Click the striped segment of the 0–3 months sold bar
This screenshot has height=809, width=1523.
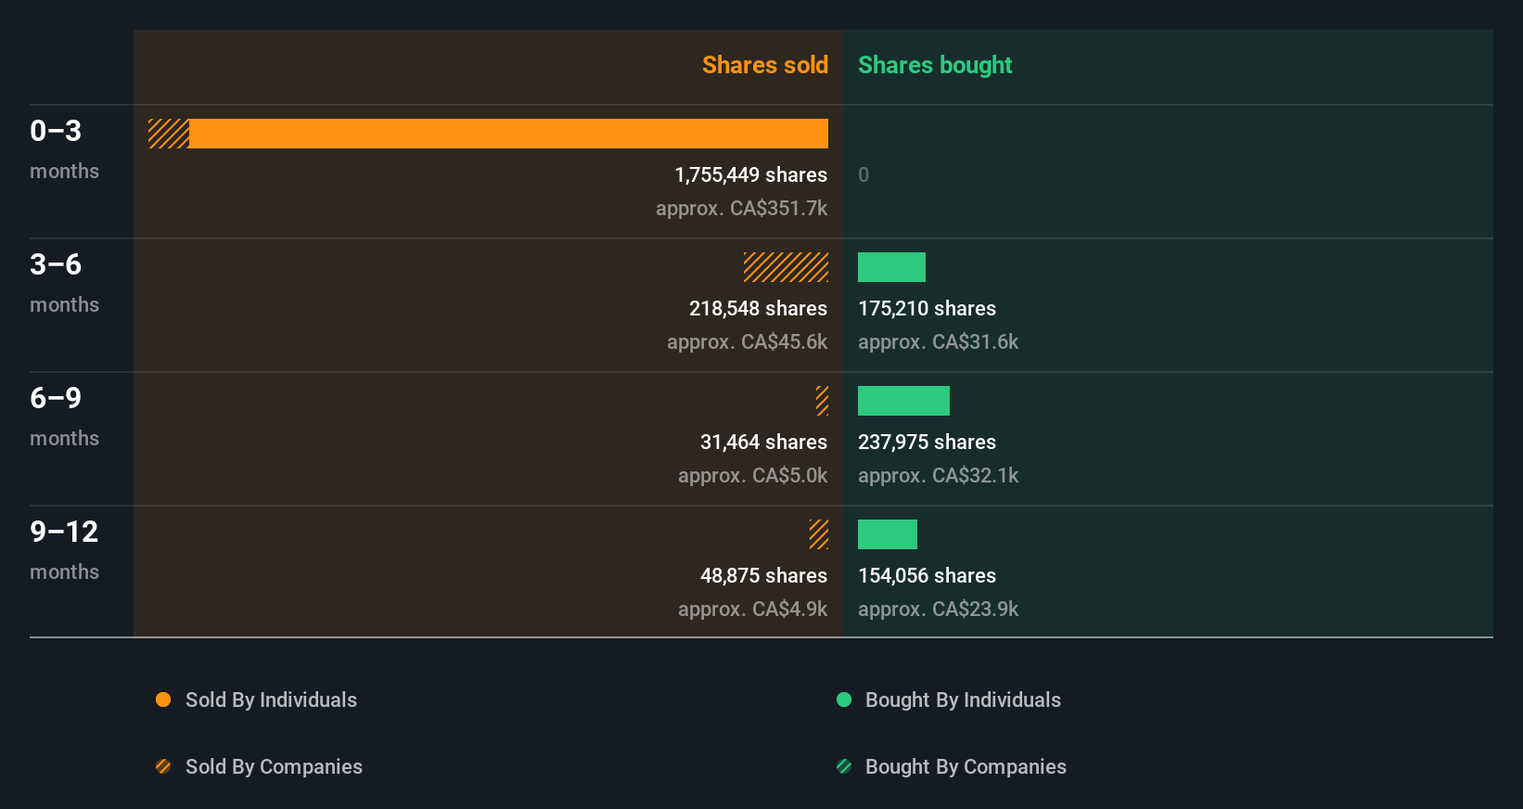tap(169, 134)
